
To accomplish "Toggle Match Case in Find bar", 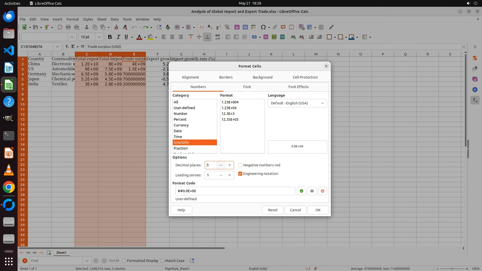I will 162,261.
